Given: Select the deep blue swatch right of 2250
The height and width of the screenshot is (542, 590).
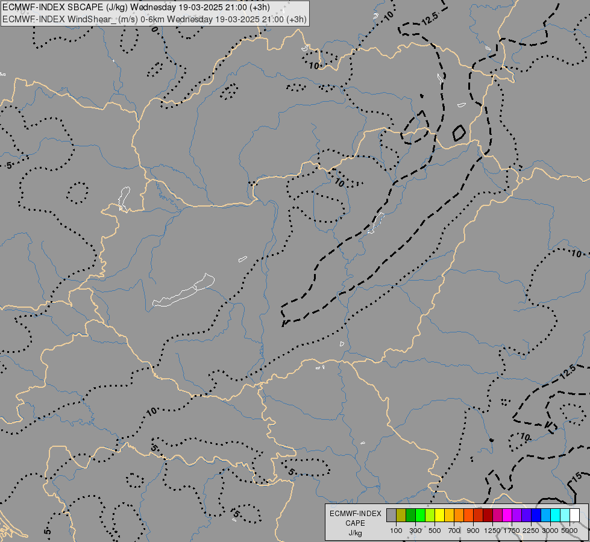Looking at the screenshot, I should coord(536,516).
